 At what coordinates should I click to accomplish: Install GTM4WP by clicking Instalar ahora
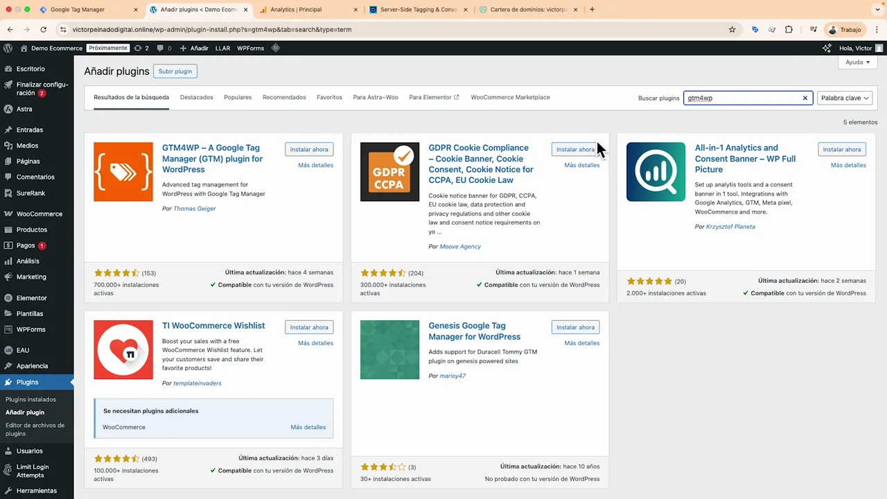pyautogui.click(x=309, y=149)
